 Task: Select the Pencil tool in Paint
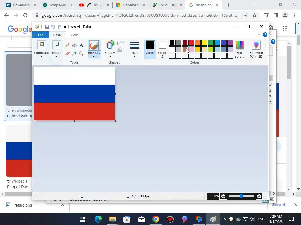(x=67, y=45)
